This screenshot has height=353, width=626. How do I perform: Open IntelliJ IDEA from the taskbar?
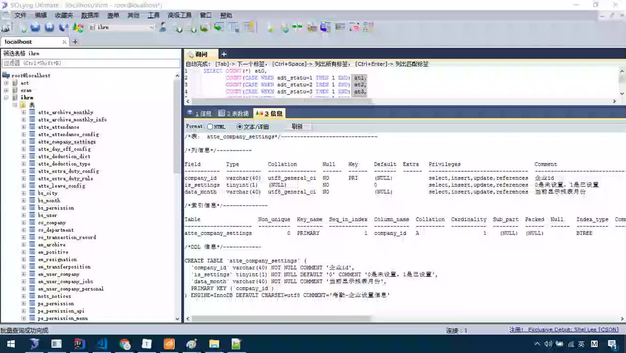(x=78, y=344)
